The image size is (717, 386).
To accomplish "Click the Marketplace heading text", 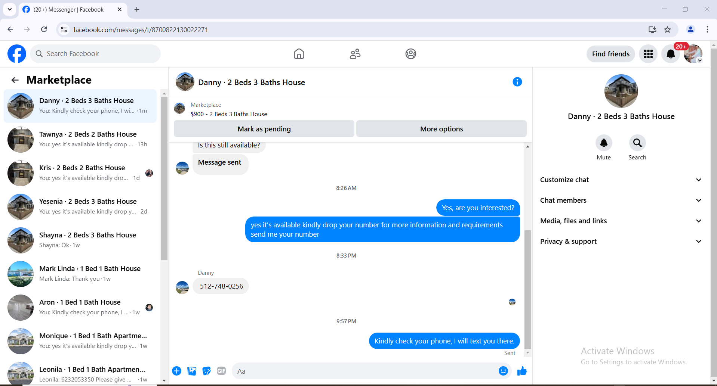I will [x=59, y=80].
